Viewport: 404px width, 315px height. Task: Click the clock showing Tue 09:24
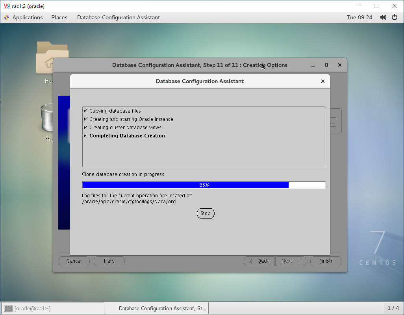[x=360, y=17]
